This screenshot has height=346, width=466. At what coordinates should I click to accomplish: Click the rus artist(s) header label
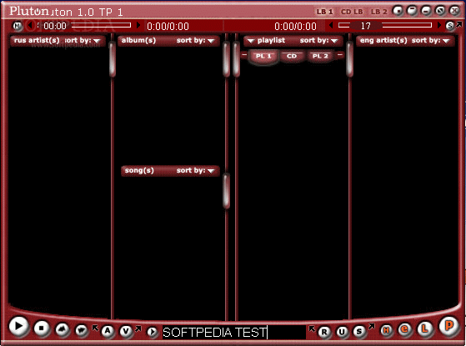(x=37, y=40)
